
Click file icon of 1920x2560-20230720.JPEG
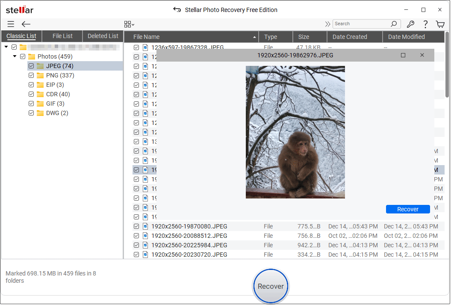click(x=145, y=255)
